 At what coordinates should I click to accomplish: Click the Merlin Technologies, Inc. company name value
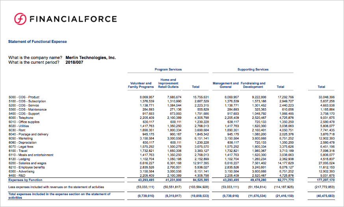tap(91, 57)
